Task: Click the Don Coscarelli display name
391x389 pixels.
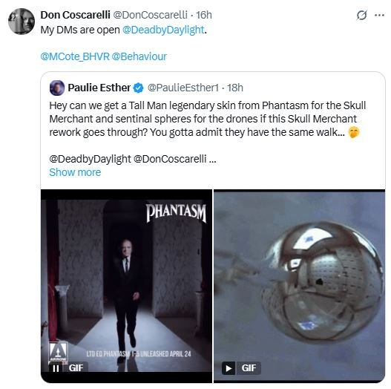Action: pos(76,15)
